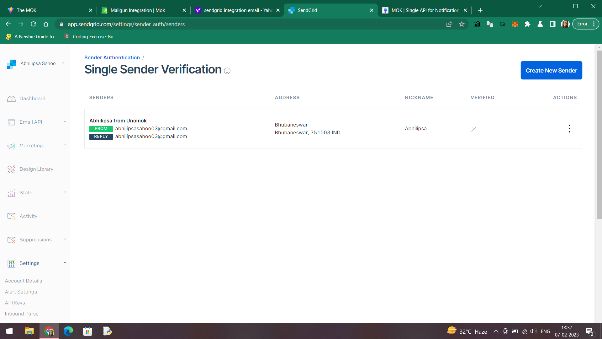Open the Marketing section icon
The height and width of the screenshot is (339, 602).
pos(12,146)
